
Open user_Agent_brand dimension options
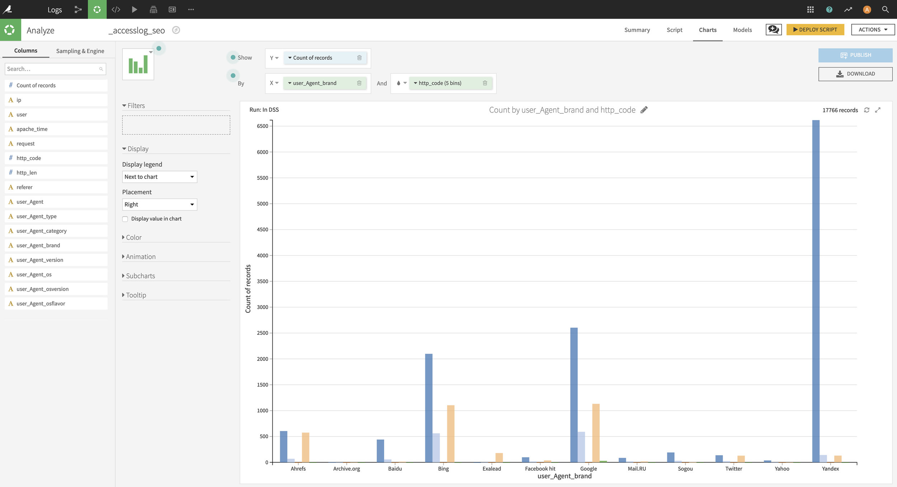pos(290,83)
